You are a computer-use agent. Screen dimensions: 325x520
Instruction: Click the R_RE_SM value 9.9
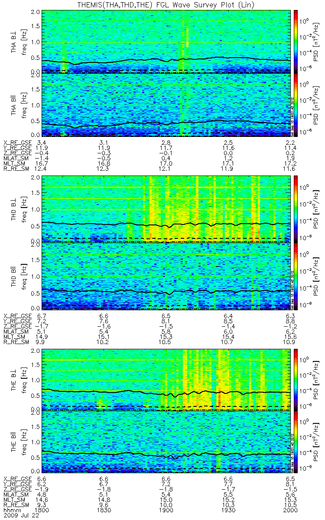click(x=42, y=342)
